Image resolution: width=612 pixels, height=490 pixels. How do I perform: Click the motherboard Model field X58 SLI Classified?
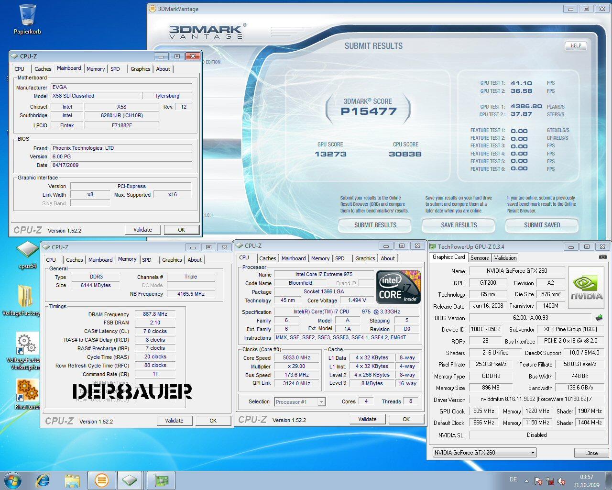tap(96, 96)
